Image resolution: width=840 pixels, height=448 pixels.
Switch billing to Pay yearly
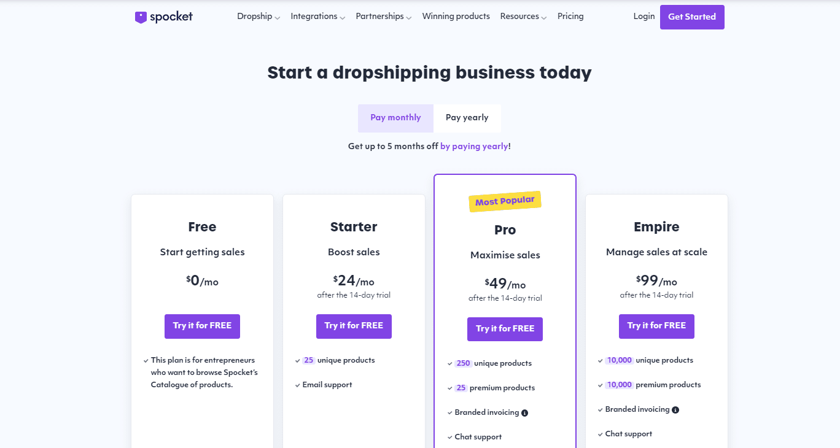(467, 118)
